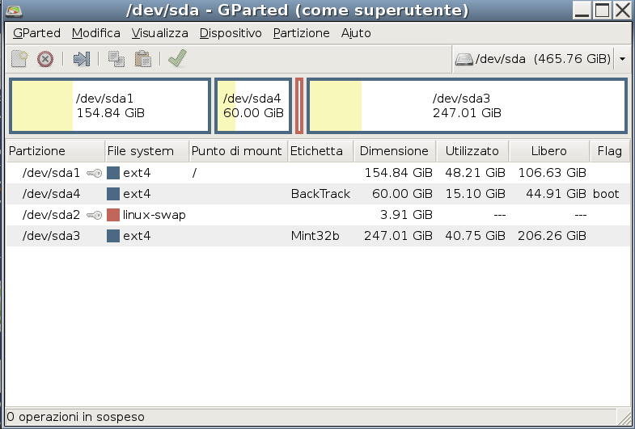Click the Resize/Move partition toolbar icon
Viewport: 635px width, 429px height.
click(x=81, y=59)
